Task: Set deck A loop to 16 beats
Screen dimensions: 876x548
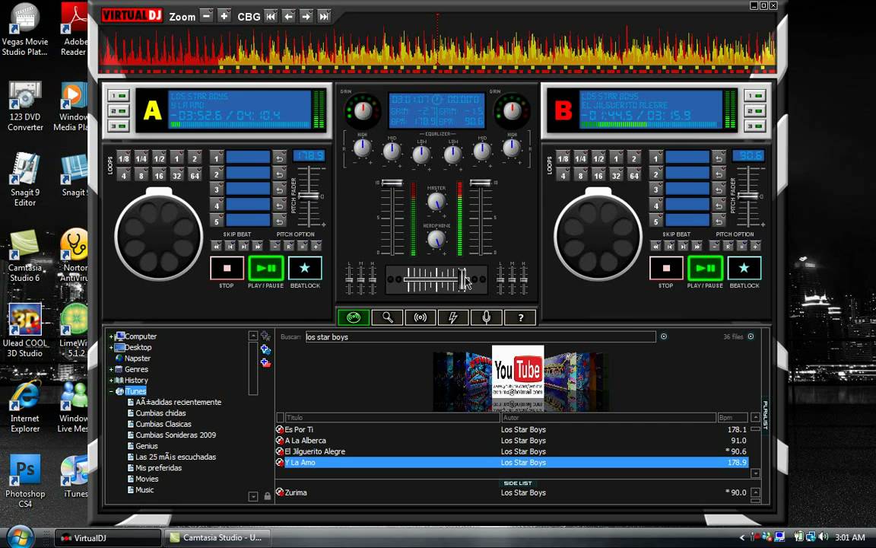Action: point(159,176)
